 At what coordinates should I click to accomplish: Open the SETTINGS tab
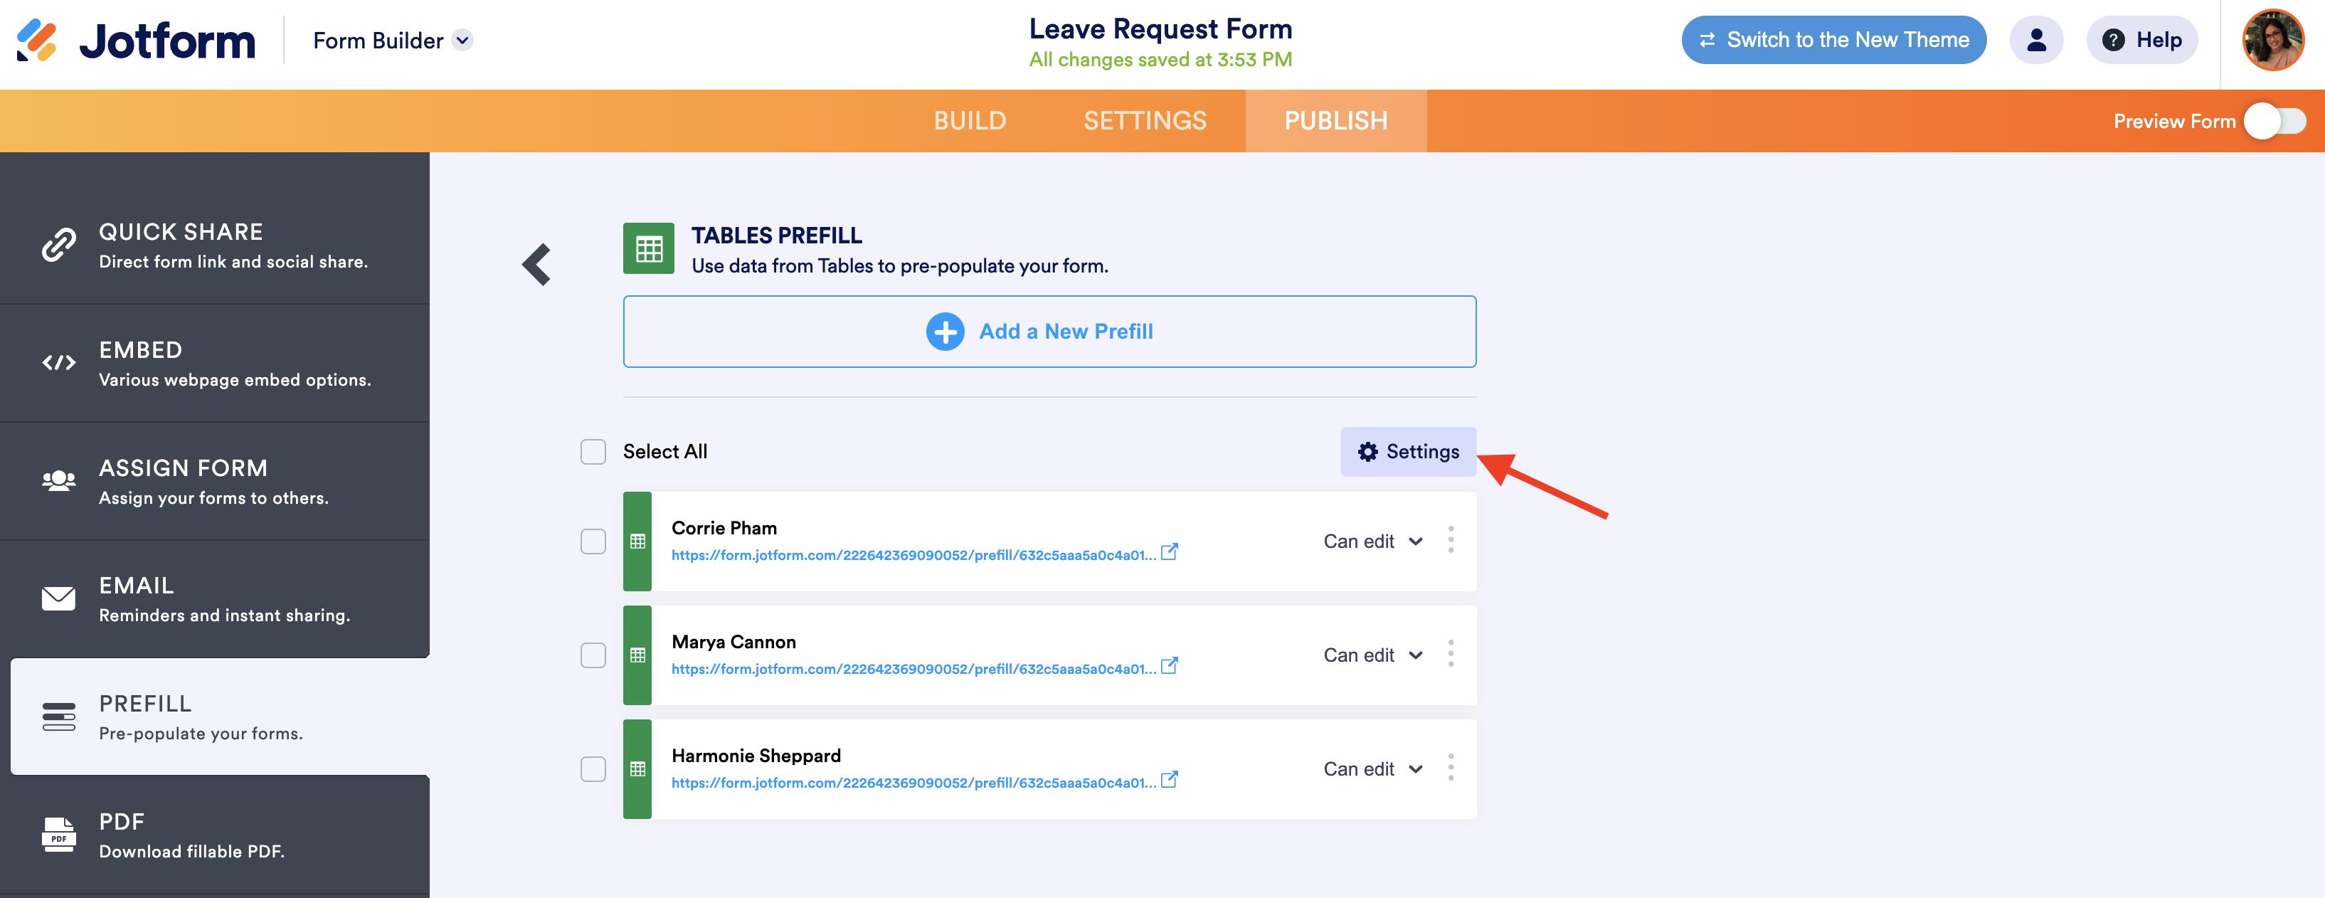[1145, 121]
